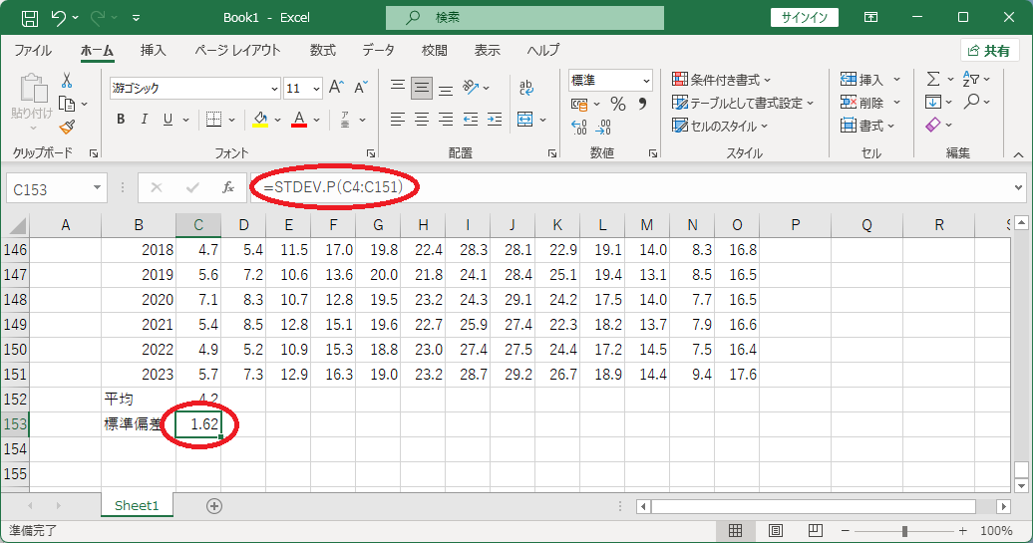Click the Save floppy disk icon
Screen dimensions: 1033x543
(30, 18)
